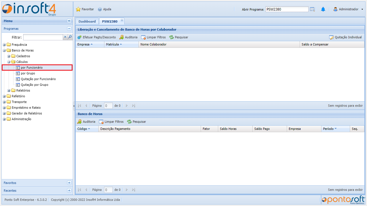Open Ajuda help icon
This screenshot has height=206, width=367.
[x=100, y=9]
